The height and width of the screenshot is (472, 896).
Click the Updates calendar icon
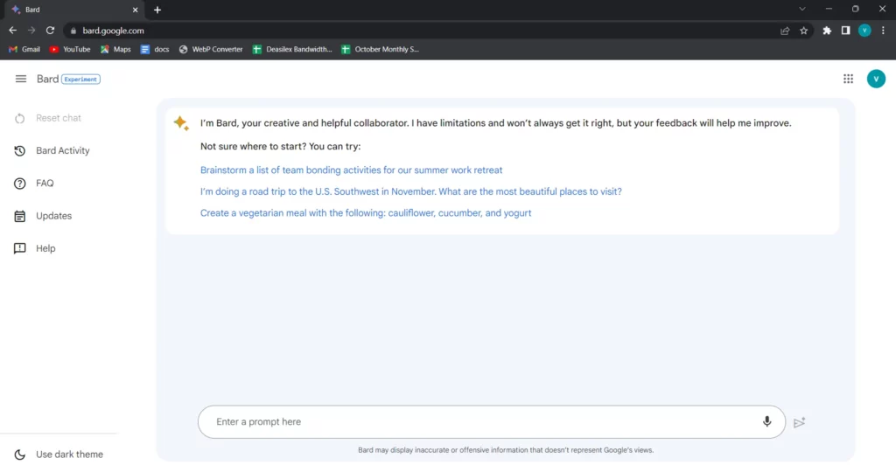coord(20,216)
